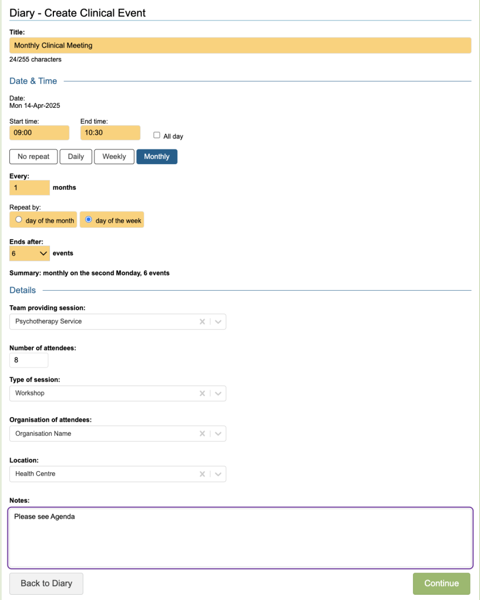Focus the Number of attendees field
Viewport: 480px width, 600px height.
tap(29, 360)
